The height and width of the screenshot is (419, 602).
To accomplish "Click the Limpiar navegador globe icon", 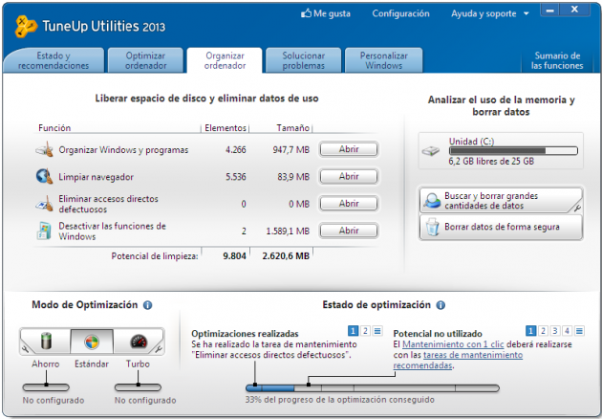I will (x=45, y=176).
